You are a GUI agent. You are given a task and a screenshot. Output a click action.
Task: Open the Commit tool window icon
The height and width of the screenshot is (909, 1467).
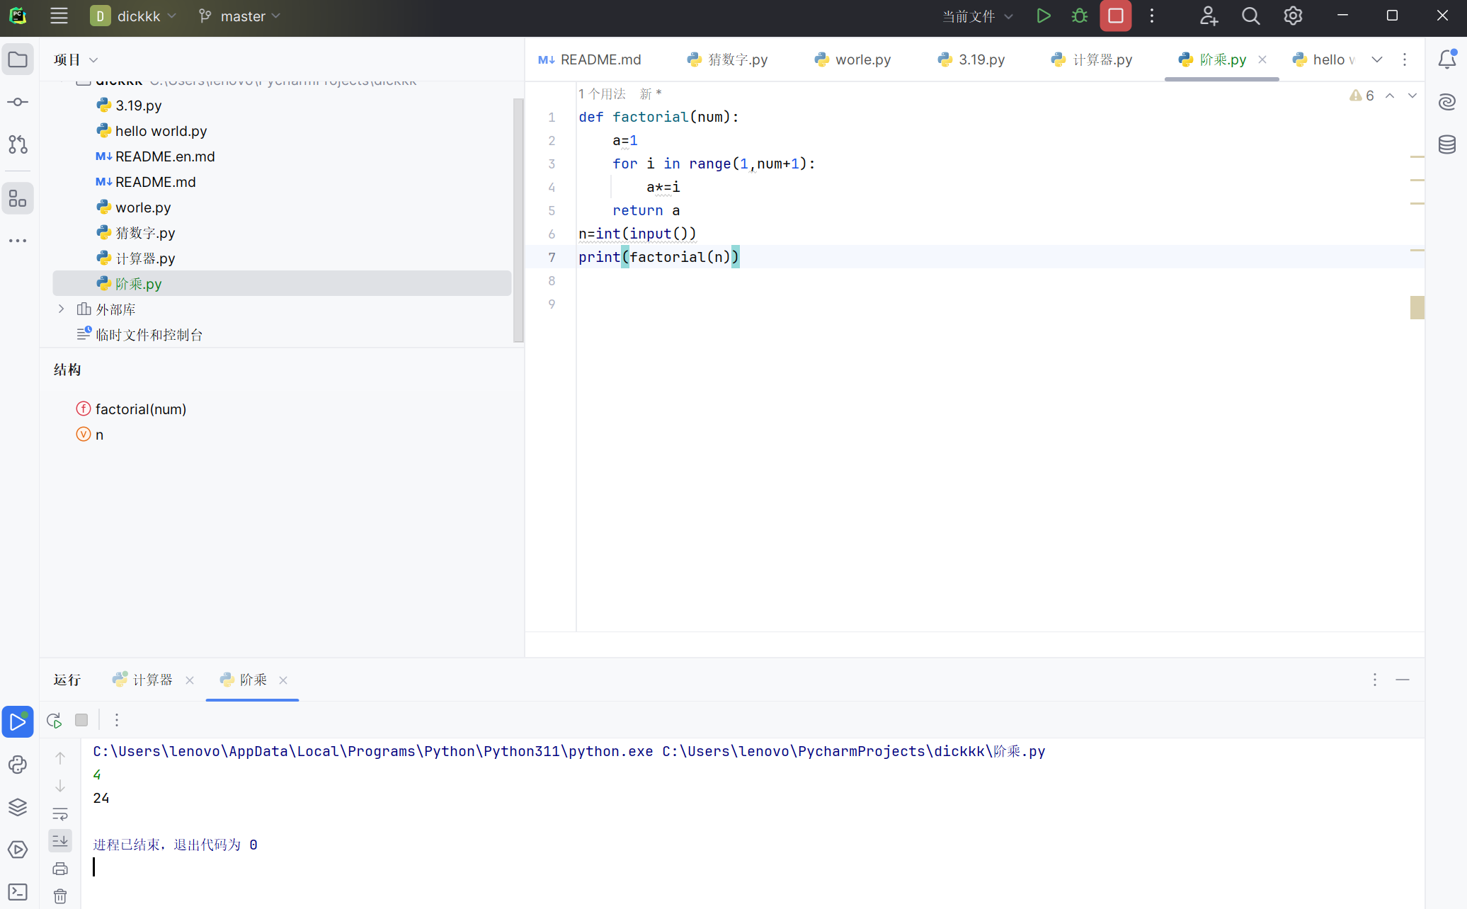tap(18, 102)
